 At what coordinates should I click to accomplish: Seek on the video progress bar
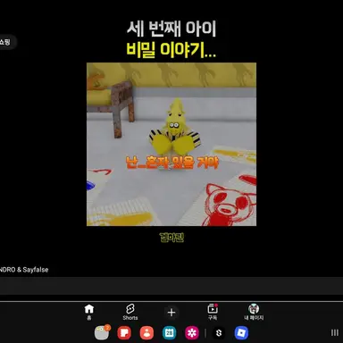[x=171, y=301]
